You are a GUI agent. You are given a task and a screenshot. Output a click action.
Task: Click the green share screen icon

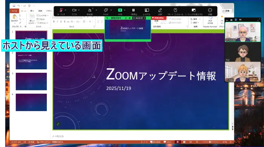(120, 10)
